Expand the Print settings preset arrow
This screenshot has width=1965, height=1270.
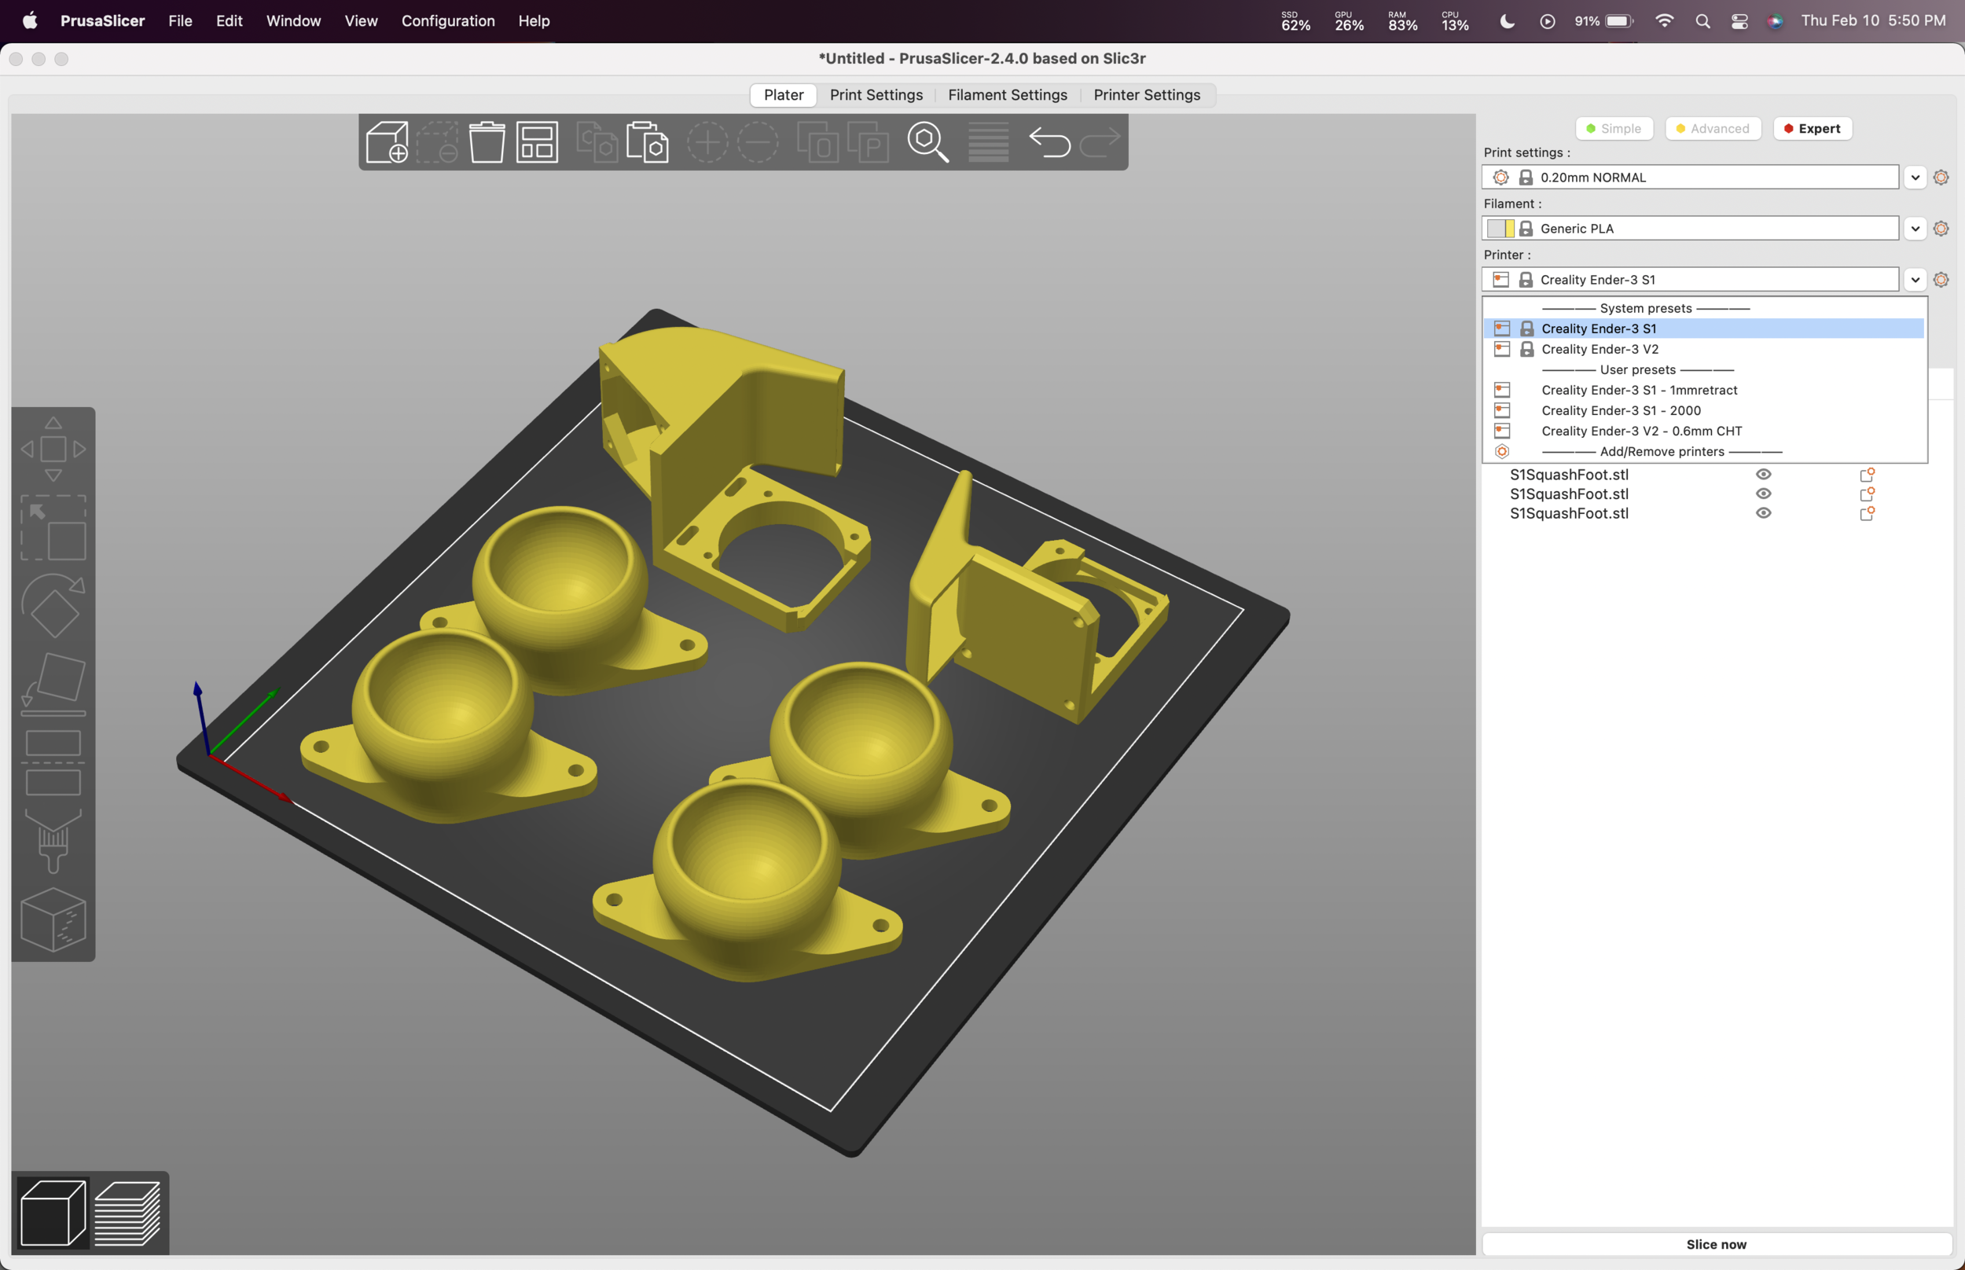[x=1915, y=178]
